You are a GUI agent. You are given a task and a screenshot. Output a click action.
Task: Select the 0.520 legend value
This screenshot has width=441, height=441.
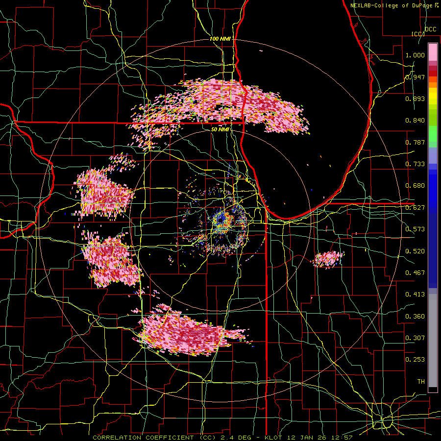(415, 251)
